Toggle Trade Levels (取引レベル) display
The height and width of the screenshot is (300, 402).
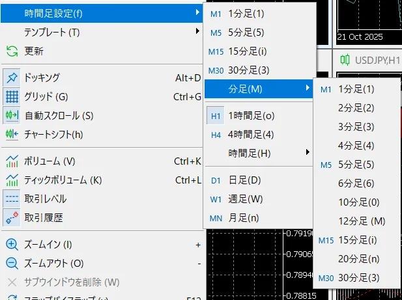[x=46, y=199]
